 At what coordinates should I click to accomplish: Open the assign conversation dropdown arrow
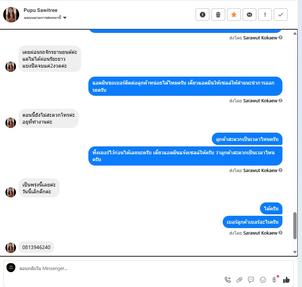[x=65, y=18]
